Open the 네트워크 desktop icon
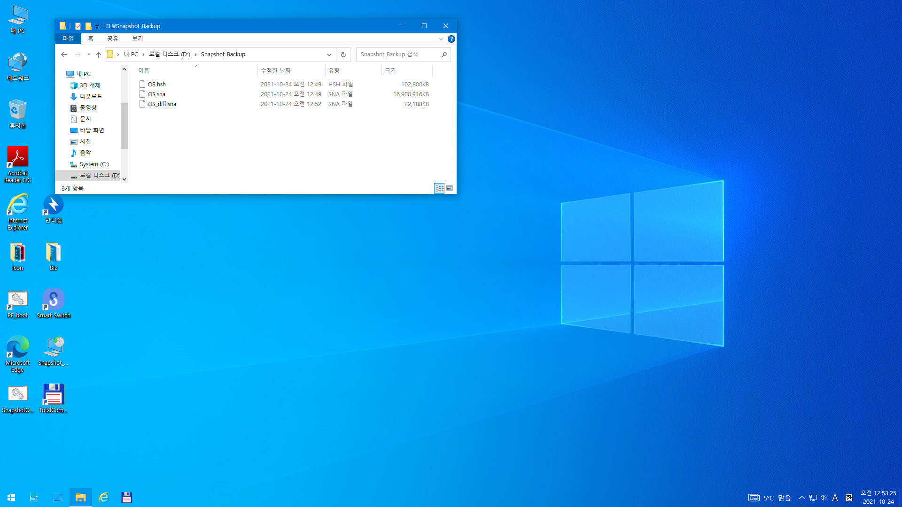This screenshot has height=507, width=902. (x=18, y=67)
